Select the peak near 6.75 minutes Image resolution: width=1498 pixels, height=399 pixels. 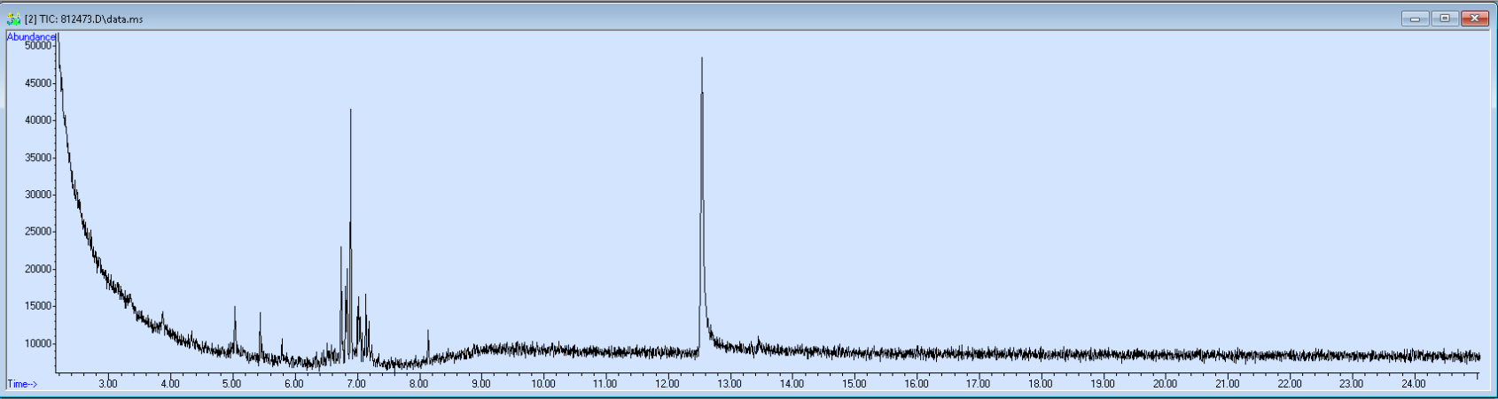[341, 249]
